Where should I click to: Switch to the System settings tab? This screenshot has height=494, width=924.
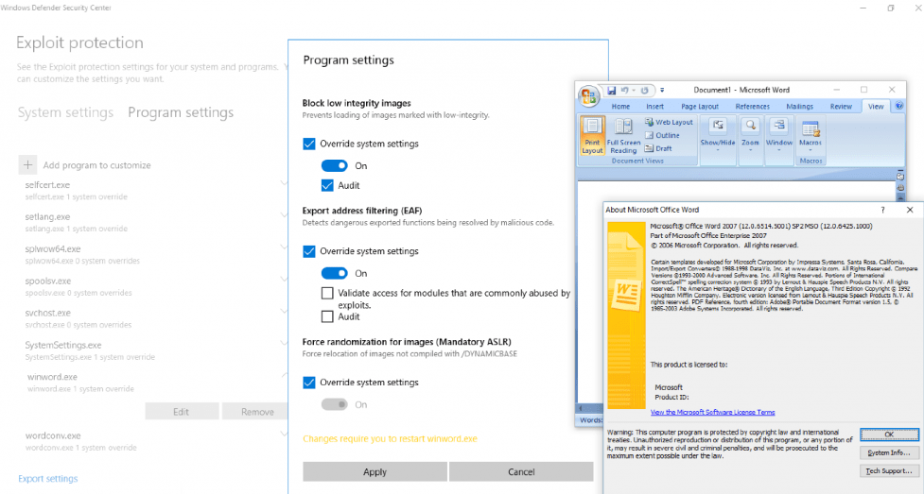[65, 112]
